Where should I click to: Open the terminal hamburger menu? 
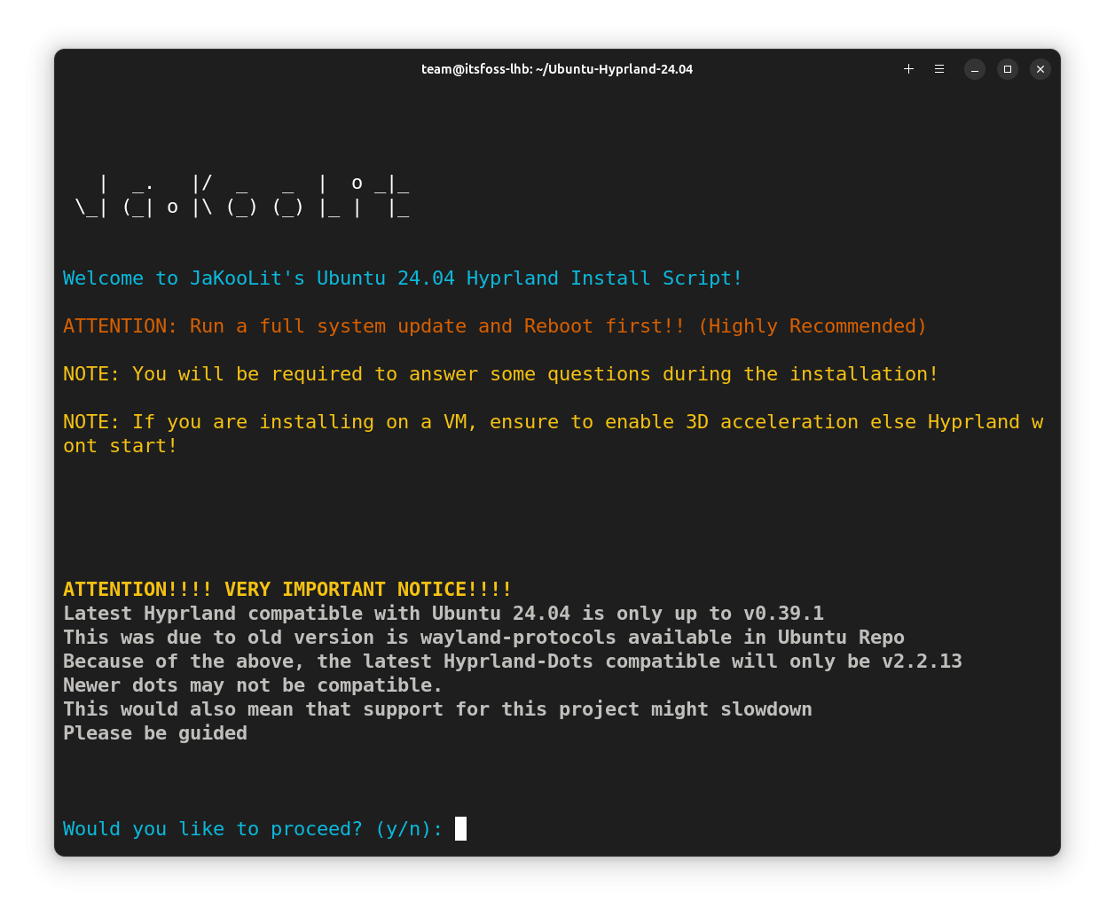pyautogui.click(x=939, y=69)
